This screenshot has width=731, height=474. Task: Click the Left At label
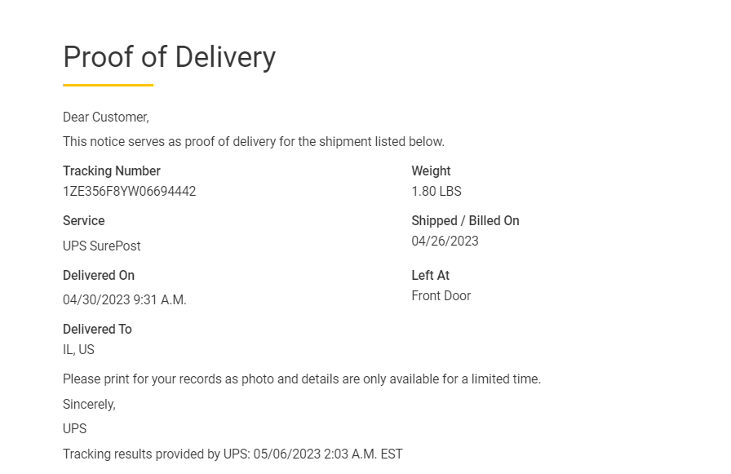tap(431, 276)
